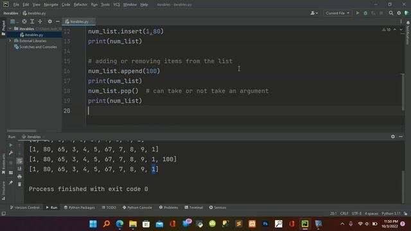Toggle soft-wrap in the Run console

[19, 161]
